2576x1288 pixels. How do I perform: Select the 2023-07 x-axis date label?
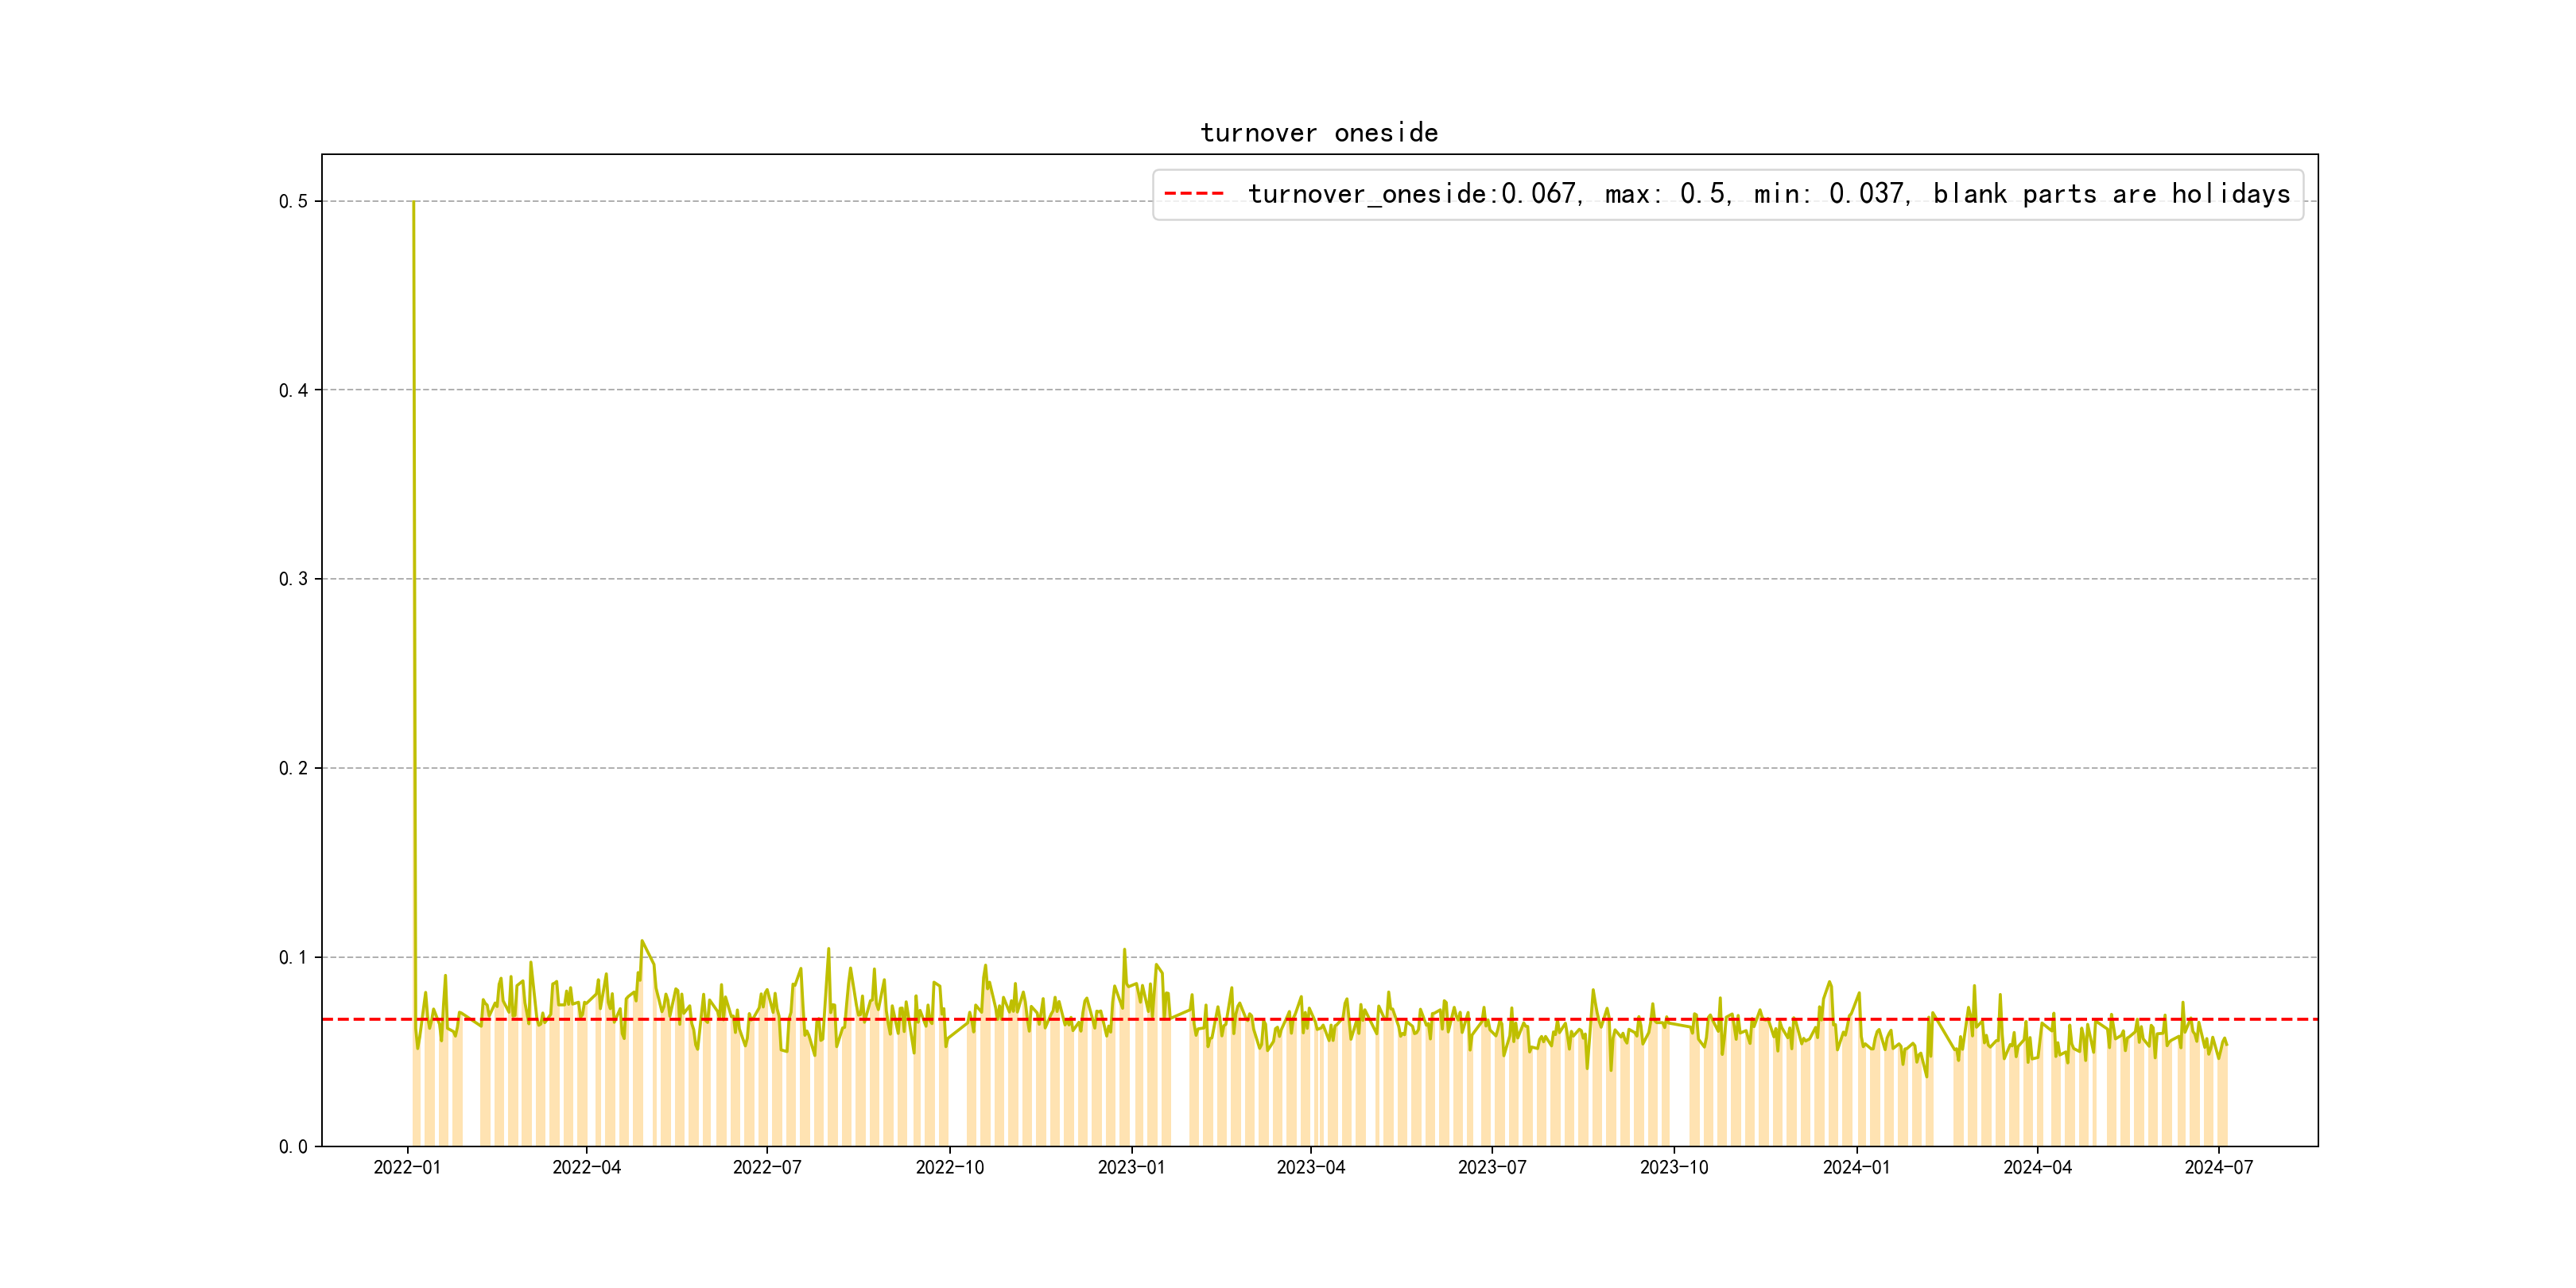1492,1168
